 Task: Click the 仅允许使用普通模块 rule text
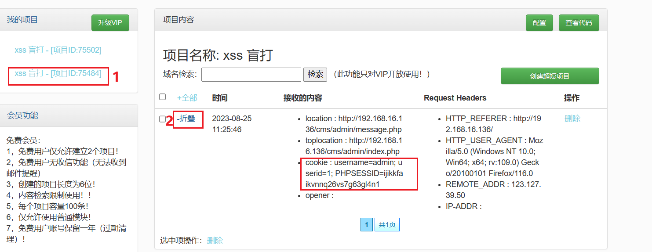[x=48, y=217]
